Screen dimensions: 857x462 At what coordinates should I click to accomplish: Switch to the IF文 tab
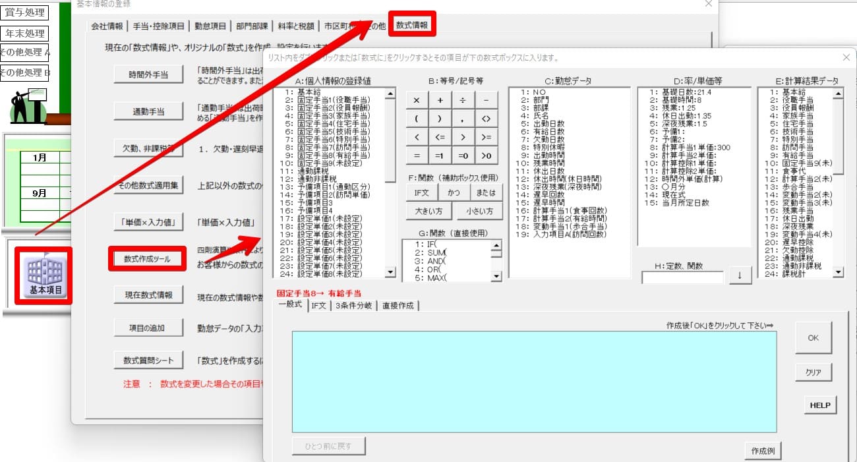click(319, 305)
